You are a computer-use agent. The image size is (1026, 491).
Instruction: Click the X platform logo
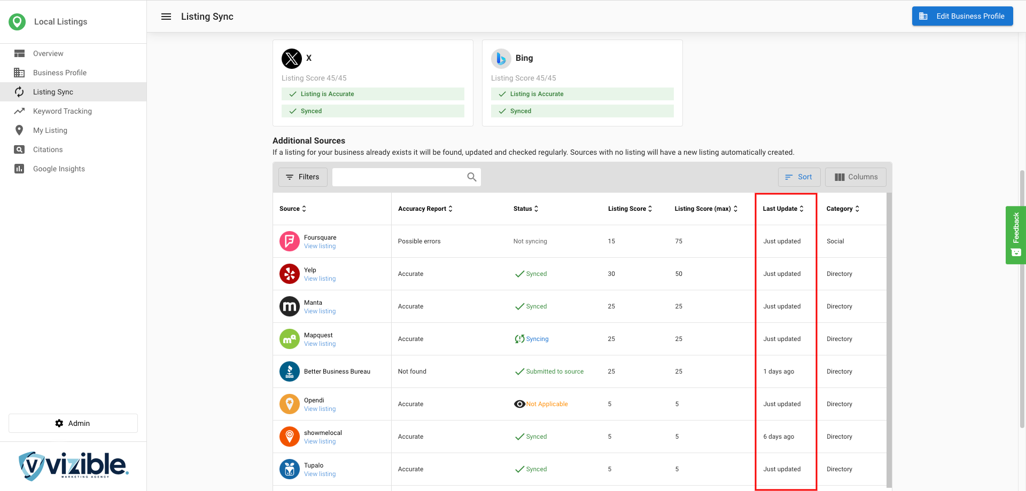click(x=292, y=58)
